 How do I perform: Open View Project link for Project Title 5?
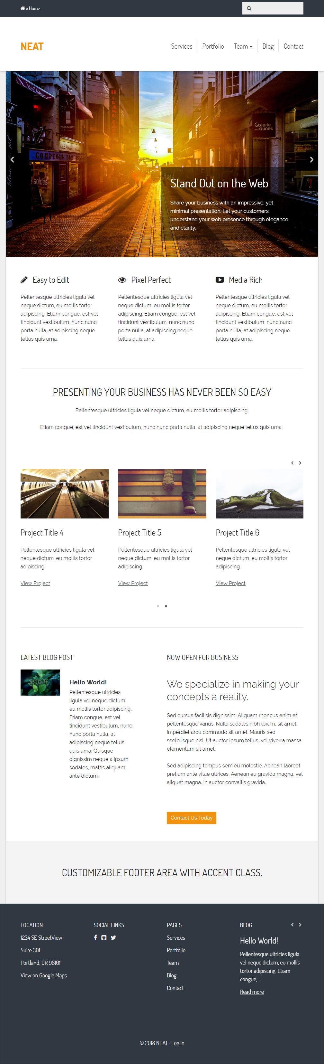pyautogui.click(x=133, y=583)
